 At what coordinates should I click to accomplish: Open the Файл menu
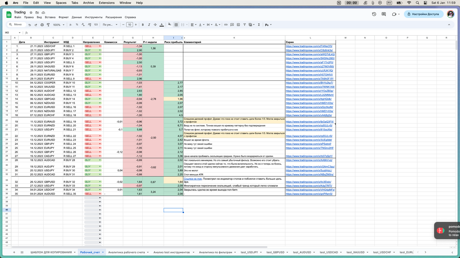point(17,17)
